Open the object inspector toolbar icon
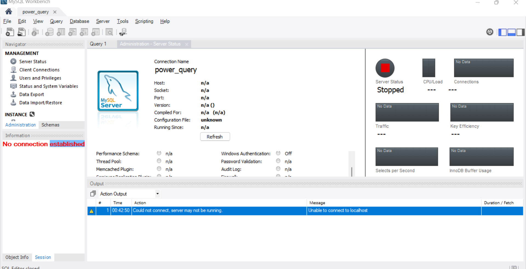Screen dimensions: 526x269 click(x=35, y=32)
